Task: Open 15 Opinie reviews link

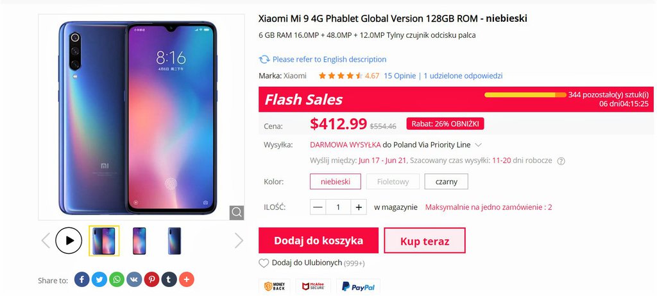Action: [x=400, y=76]
